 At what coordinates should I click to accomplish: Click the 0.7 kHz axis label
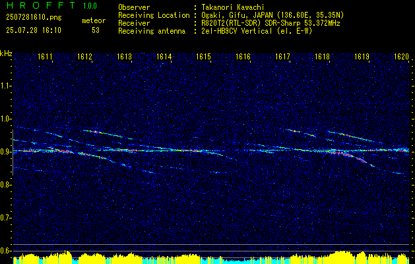(5, 218)
